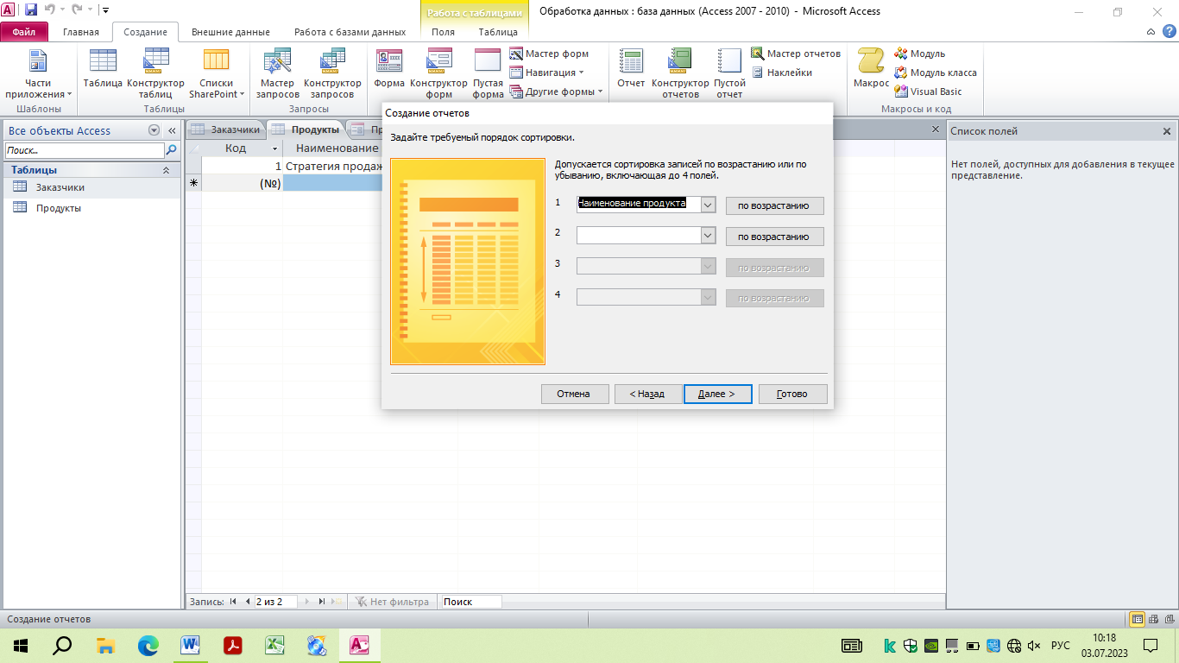This screenshot has width=1179, height=663.
Task: Switch to the Главная ribbon tab
Action: (81, 32)
